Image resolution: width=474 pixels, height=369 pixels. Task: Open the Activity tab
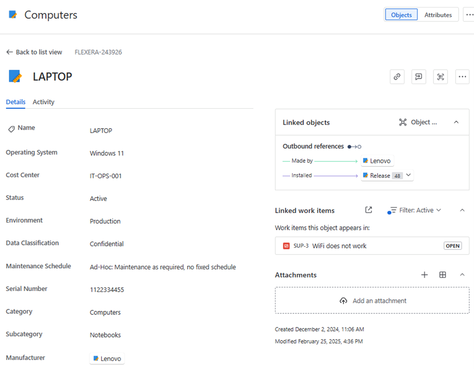coord(43,102)
